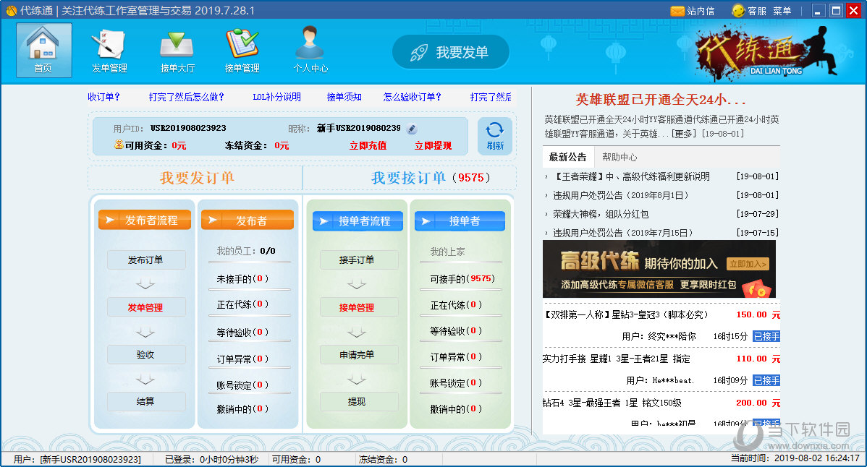The image size is (867, 467).
Task: Open publisher 等待验收(0) entry
Action: [242, 333]
